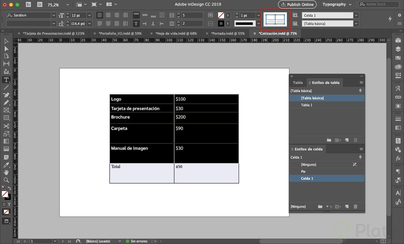Image resolution: width=404 pixels, height=244 pixels.
Task: Open Adobe Stock via St icon
Action: [x=39, y=4]
